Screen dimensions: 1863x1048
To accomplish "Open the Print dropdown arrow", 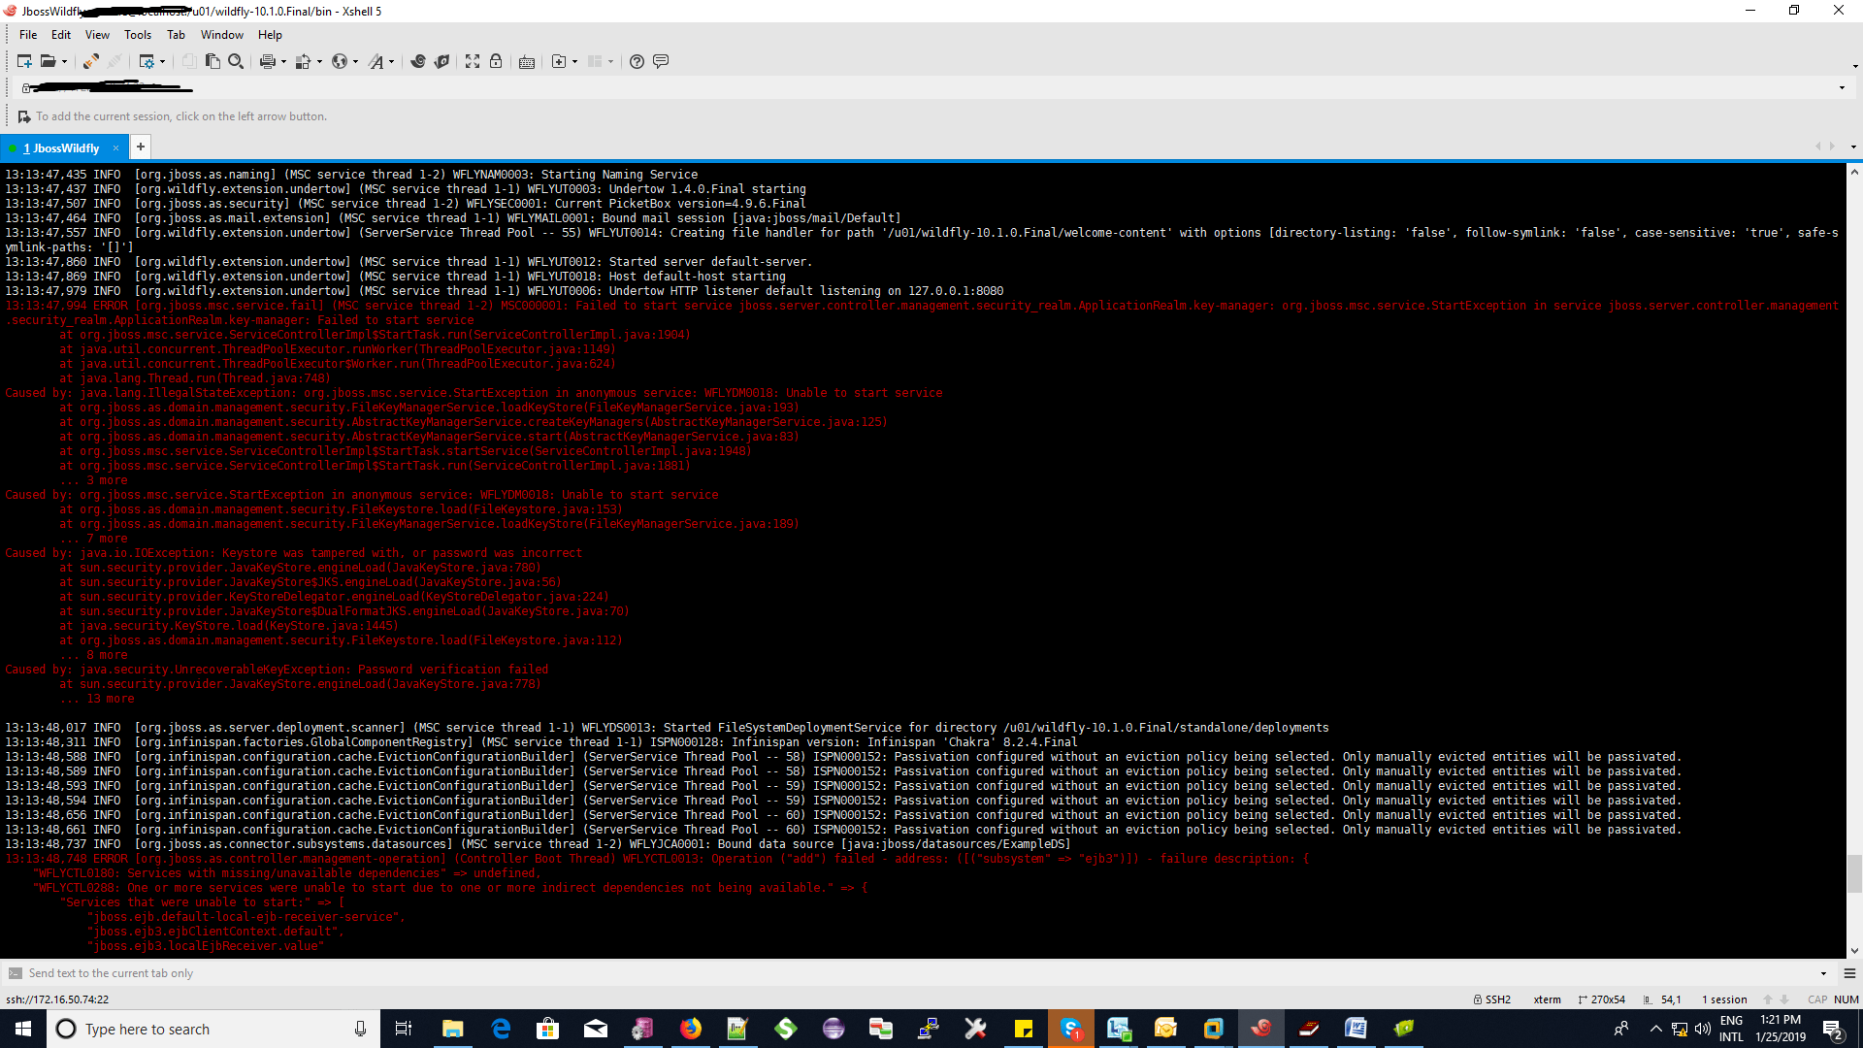I will [283, 61].
